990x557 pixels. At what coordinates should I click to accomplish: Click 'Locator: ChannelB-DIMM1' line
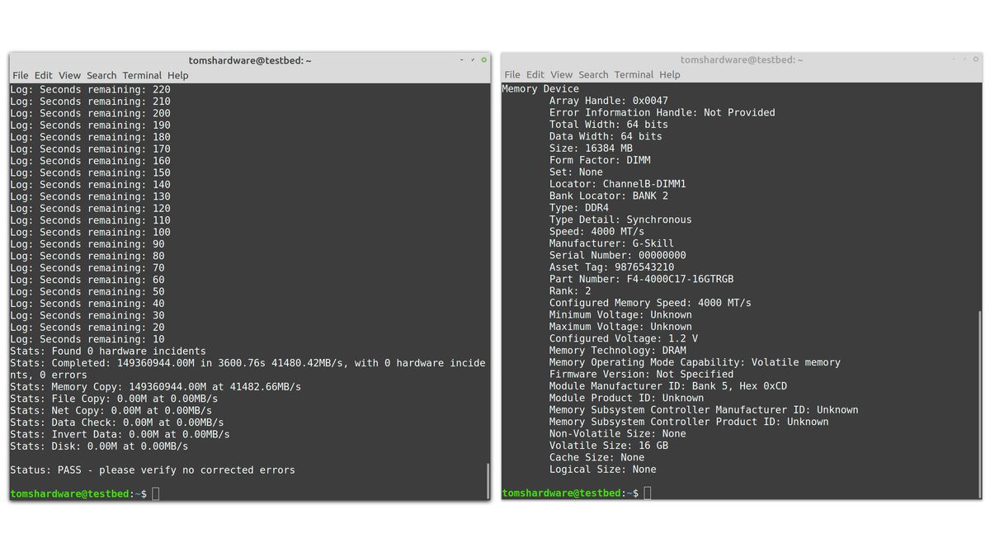(618, 184)
